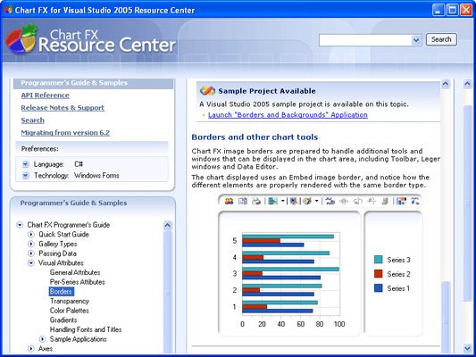Minimize the Resource Center window

[x=438, y=10]
